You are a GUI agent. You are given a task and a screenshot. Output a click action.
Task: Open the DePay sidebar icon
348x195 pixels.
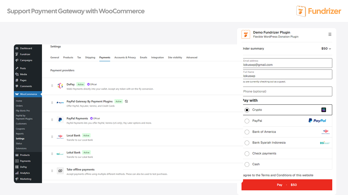(x=17, y=167)
